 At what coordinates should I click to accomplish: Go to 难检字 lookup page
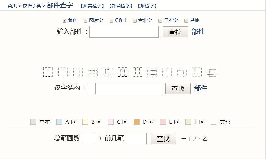click(x=147, y=6)
